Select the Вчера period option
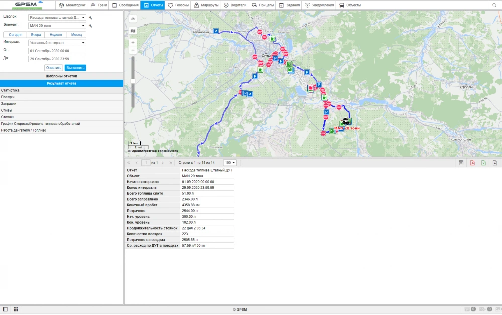 [35, 34]
